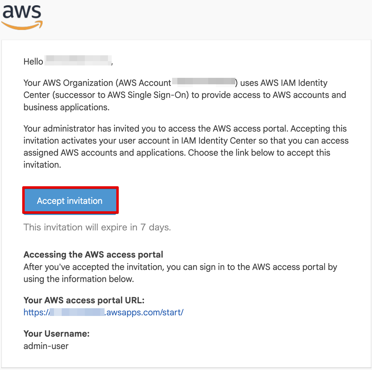Screen dimensions: 372x370
Task: Click the Accessing the AWS access portal heading
Action: (x=93, y=254)
